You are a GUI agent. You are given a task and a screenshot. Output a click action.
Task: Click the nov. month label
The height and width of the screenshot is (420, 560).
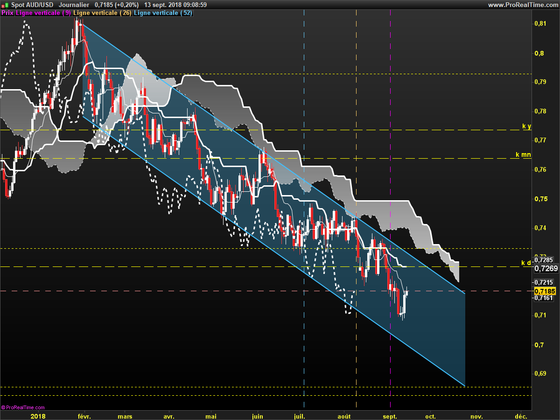coord(476,416)
